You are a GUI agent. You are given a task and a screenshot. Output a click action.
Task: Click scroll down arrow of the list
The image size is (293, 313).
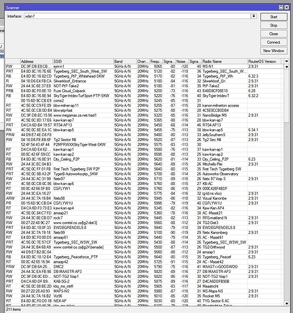point(287,303)
